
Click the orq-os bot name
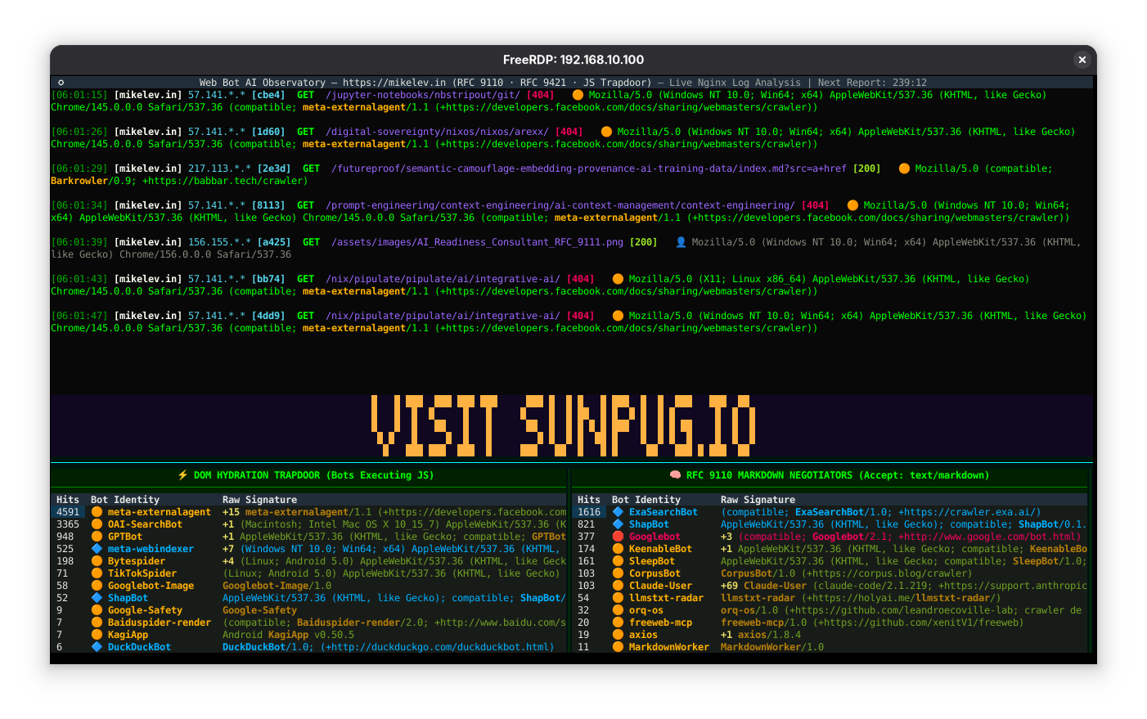coord(646,610)
